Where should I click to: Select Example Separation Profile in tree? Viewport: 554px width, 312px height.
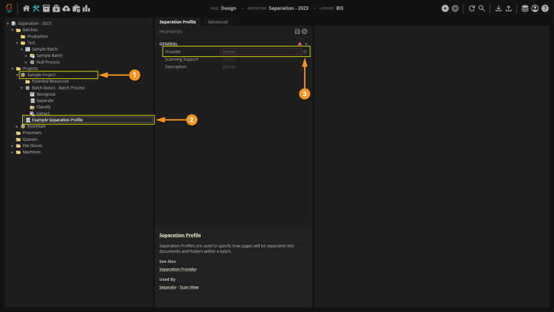[x=57, y=120]
